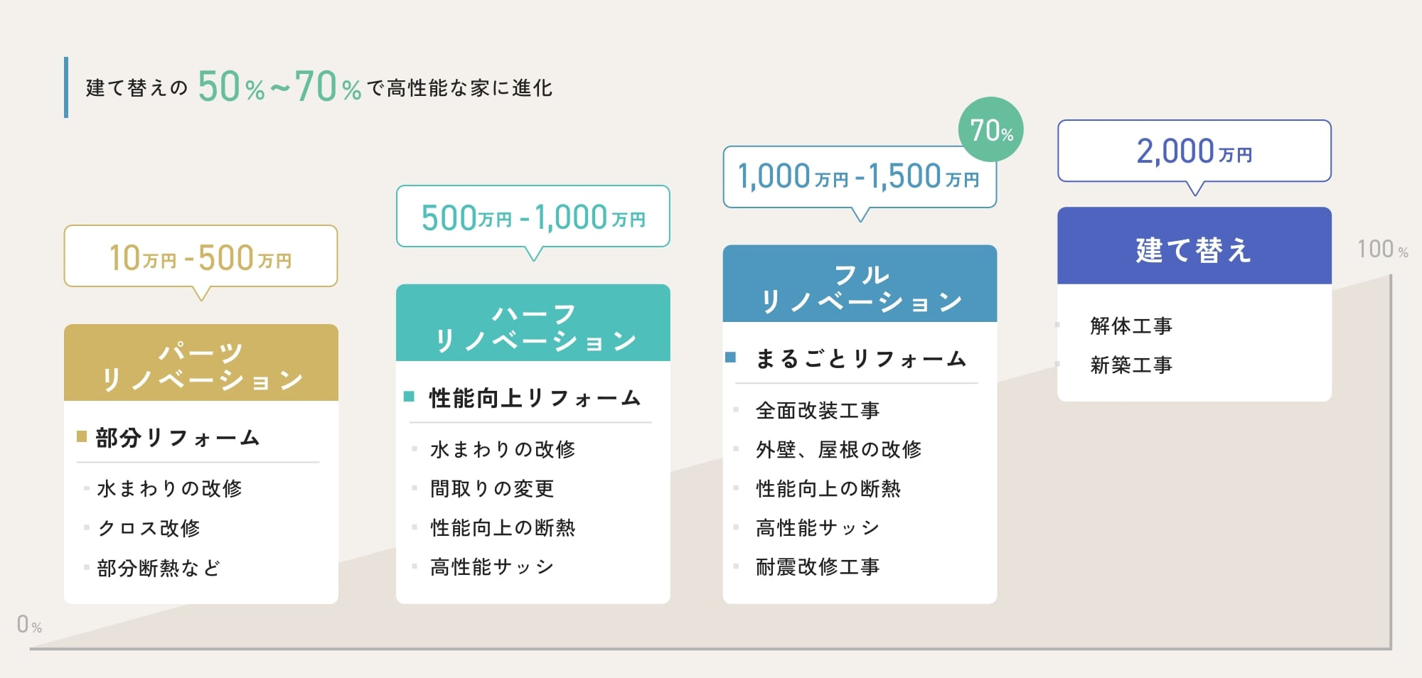Image resolution: width=1422 pixels, height=678 pixels.
Task: Click the green 70% circle badge
Action: [991, 129]
